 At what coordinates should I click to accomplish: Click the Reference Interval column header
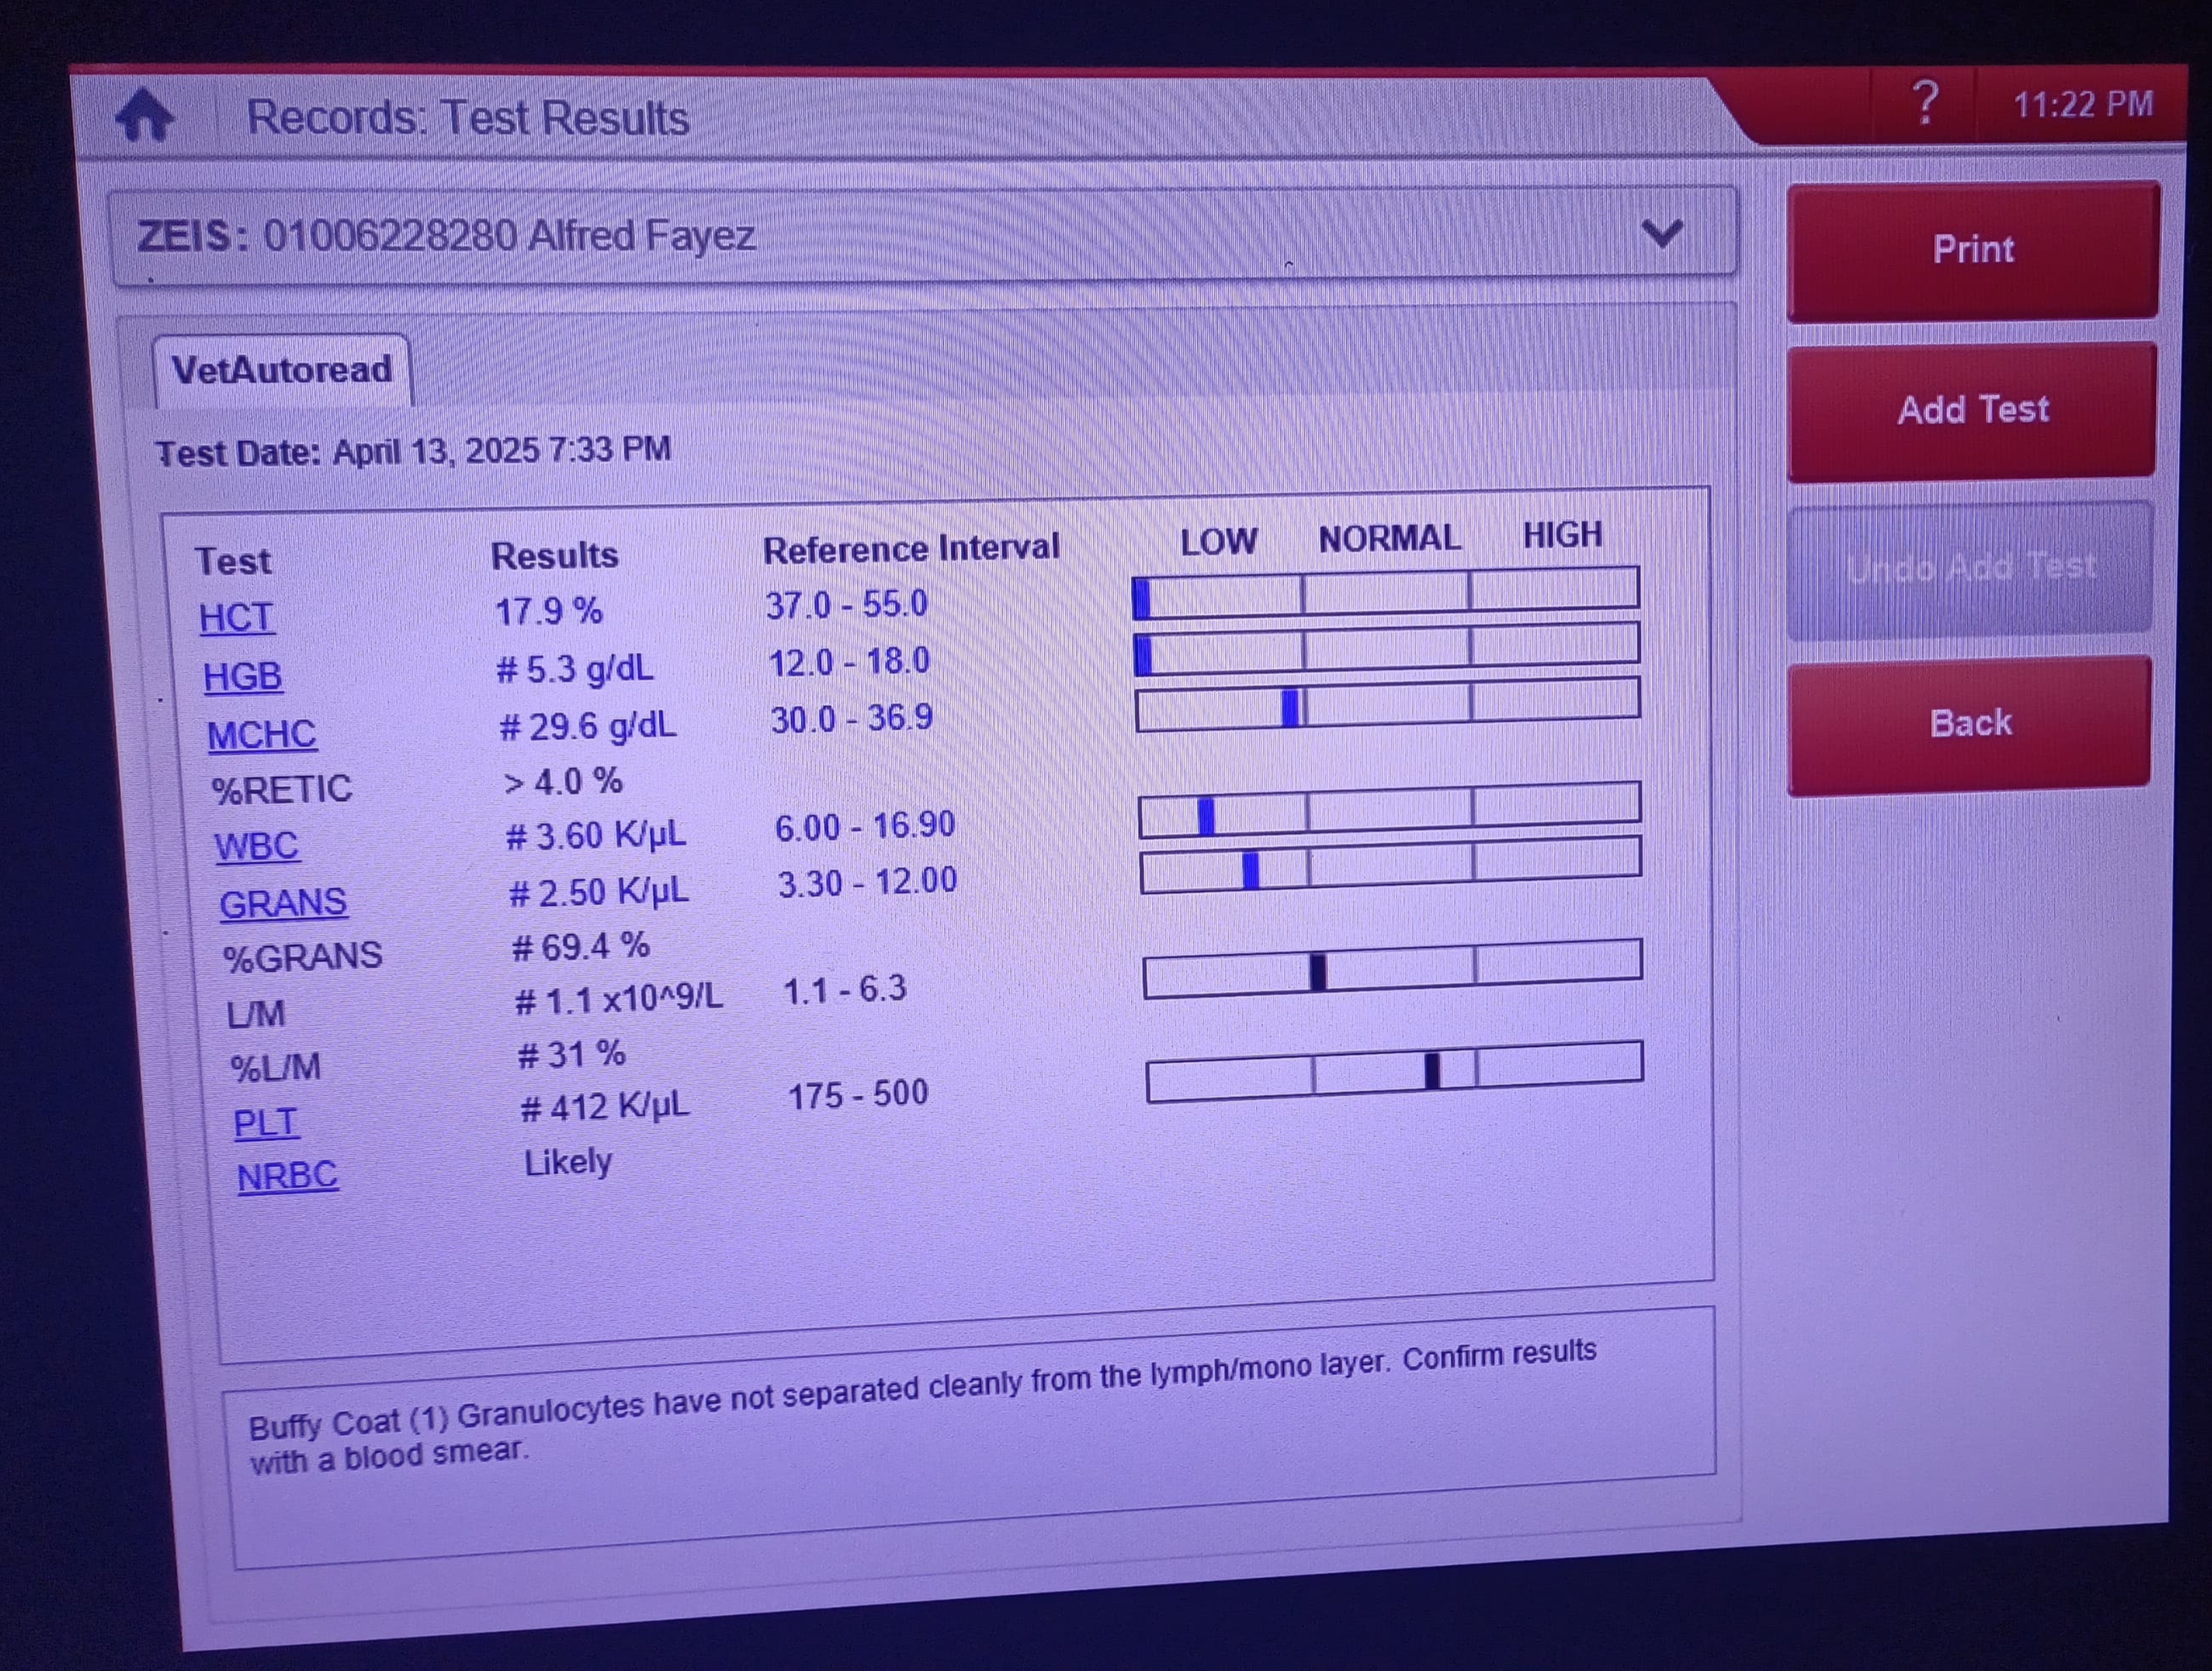(910, 548)
